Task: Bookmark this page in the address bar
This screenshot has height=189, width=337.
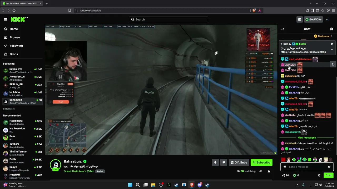Action: [70, 10]
